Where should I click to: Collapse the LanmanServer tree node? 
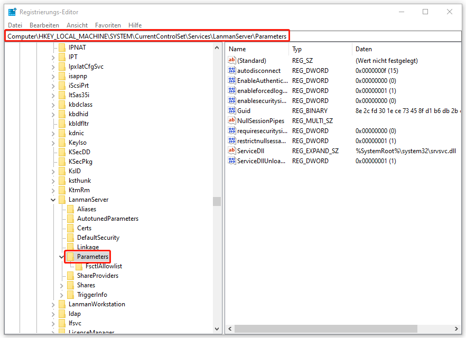coord(53,200)
